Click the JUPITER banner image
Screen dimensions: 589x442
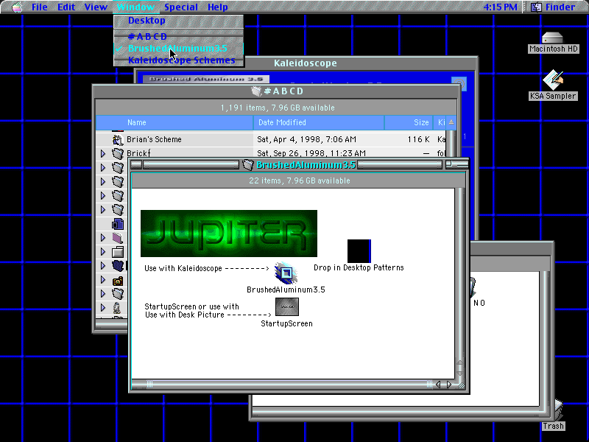(x=229, y=234)
